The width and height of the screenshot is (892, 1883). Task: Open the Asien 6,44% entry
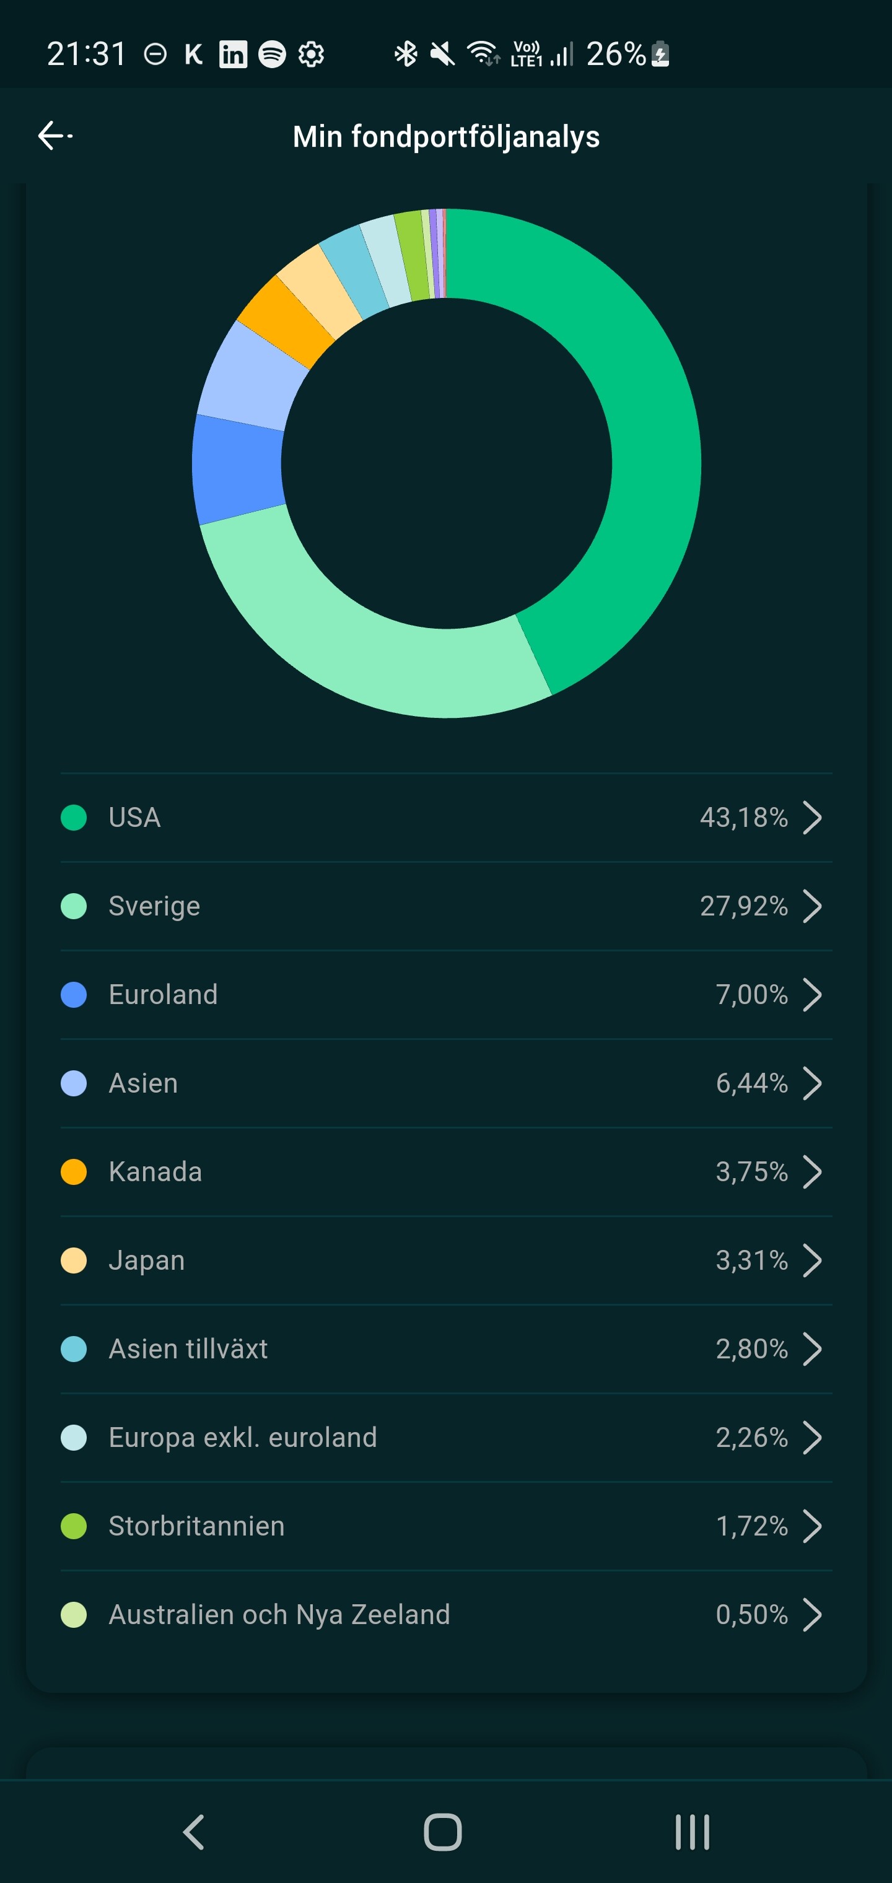pyautogui.click(x=446, y=1083)
